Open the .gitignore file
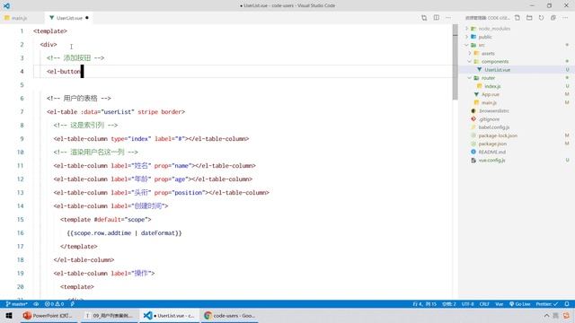Viewport: 575px width, 323px height. 489,119
